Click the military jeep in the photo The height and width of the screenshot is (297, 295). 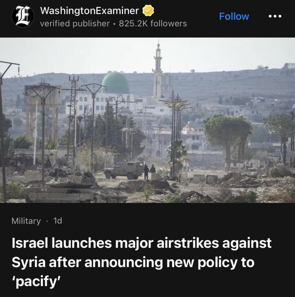(x=124, y=170)
